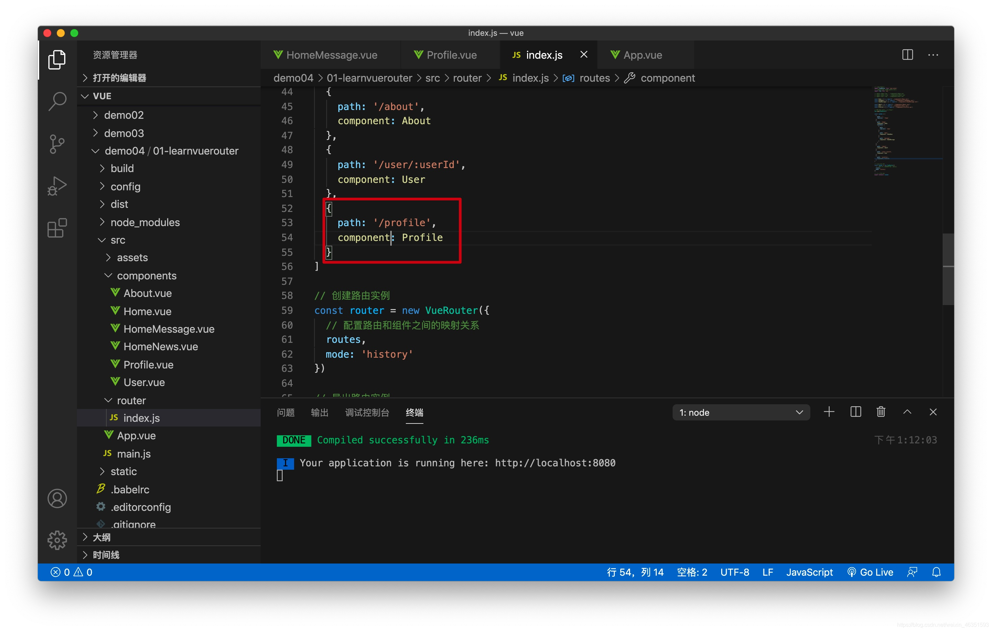Click routes in the breadcrumb path

[x=595, y=78]
